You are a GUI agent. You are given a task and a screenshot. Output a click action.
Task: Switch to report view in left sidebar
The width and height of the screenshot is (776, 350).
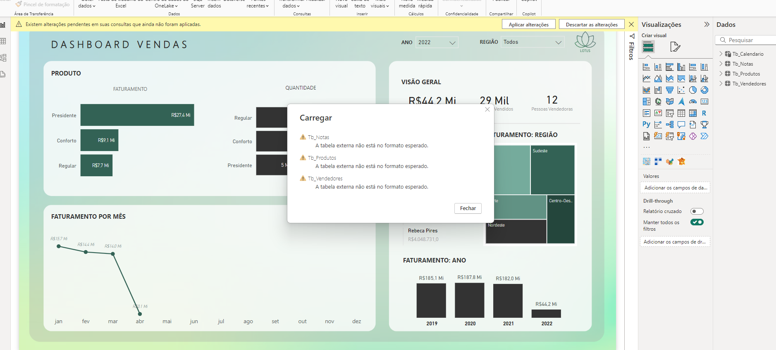pos(3,25)
